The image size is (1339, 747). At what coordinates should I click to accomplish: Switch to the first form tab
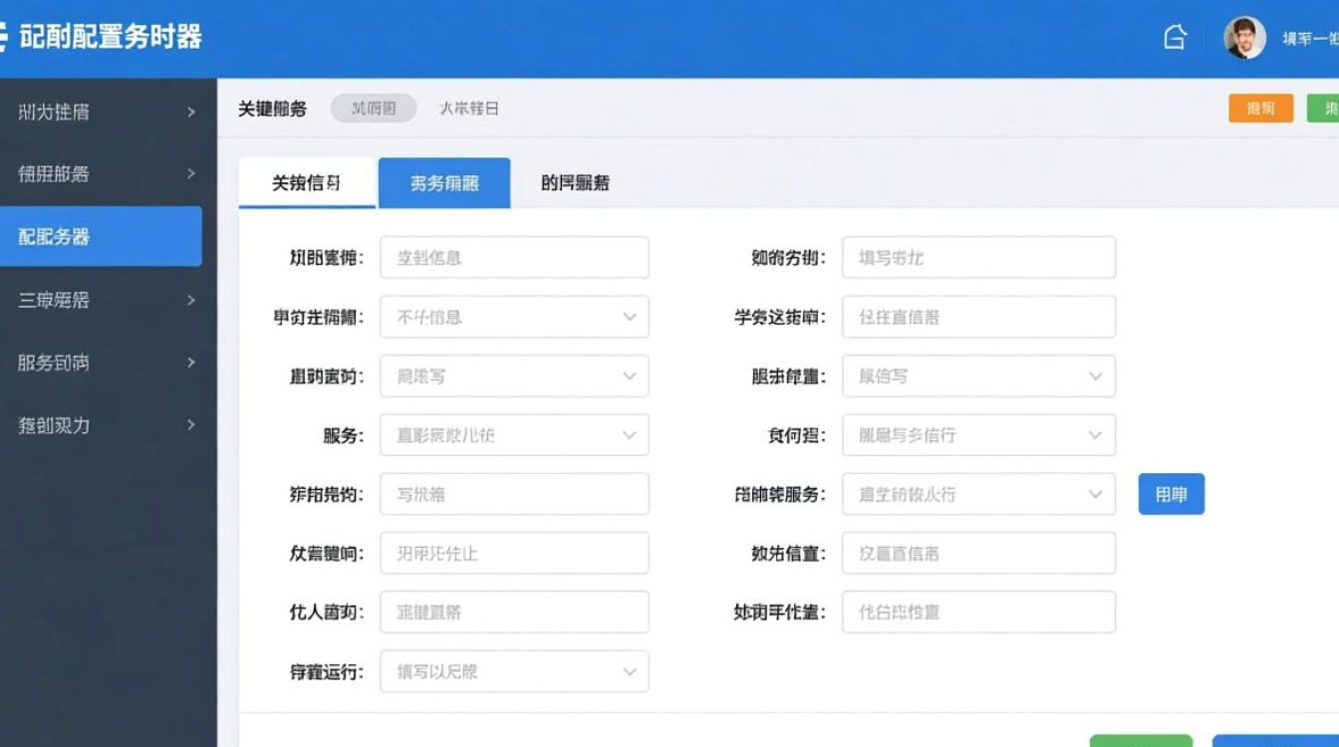[x=306, y=182]
